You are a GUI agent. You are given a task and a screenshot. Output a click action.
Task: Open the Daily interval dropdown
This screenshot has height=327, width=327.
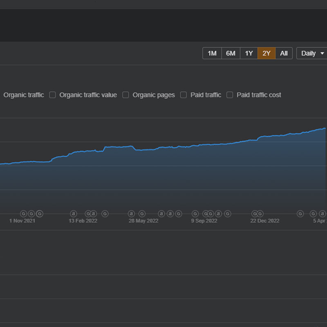(x=312, y=54)
